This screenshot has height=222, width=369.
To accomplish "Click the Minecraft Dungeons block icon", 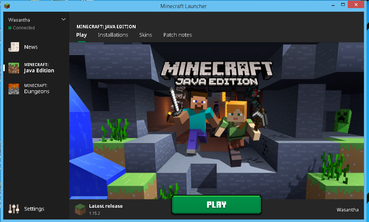I will click(x=14, y=89).
